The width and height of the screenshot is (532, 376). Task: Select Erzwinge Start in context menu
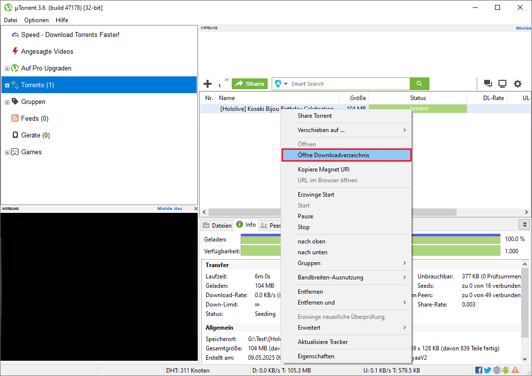347,194
